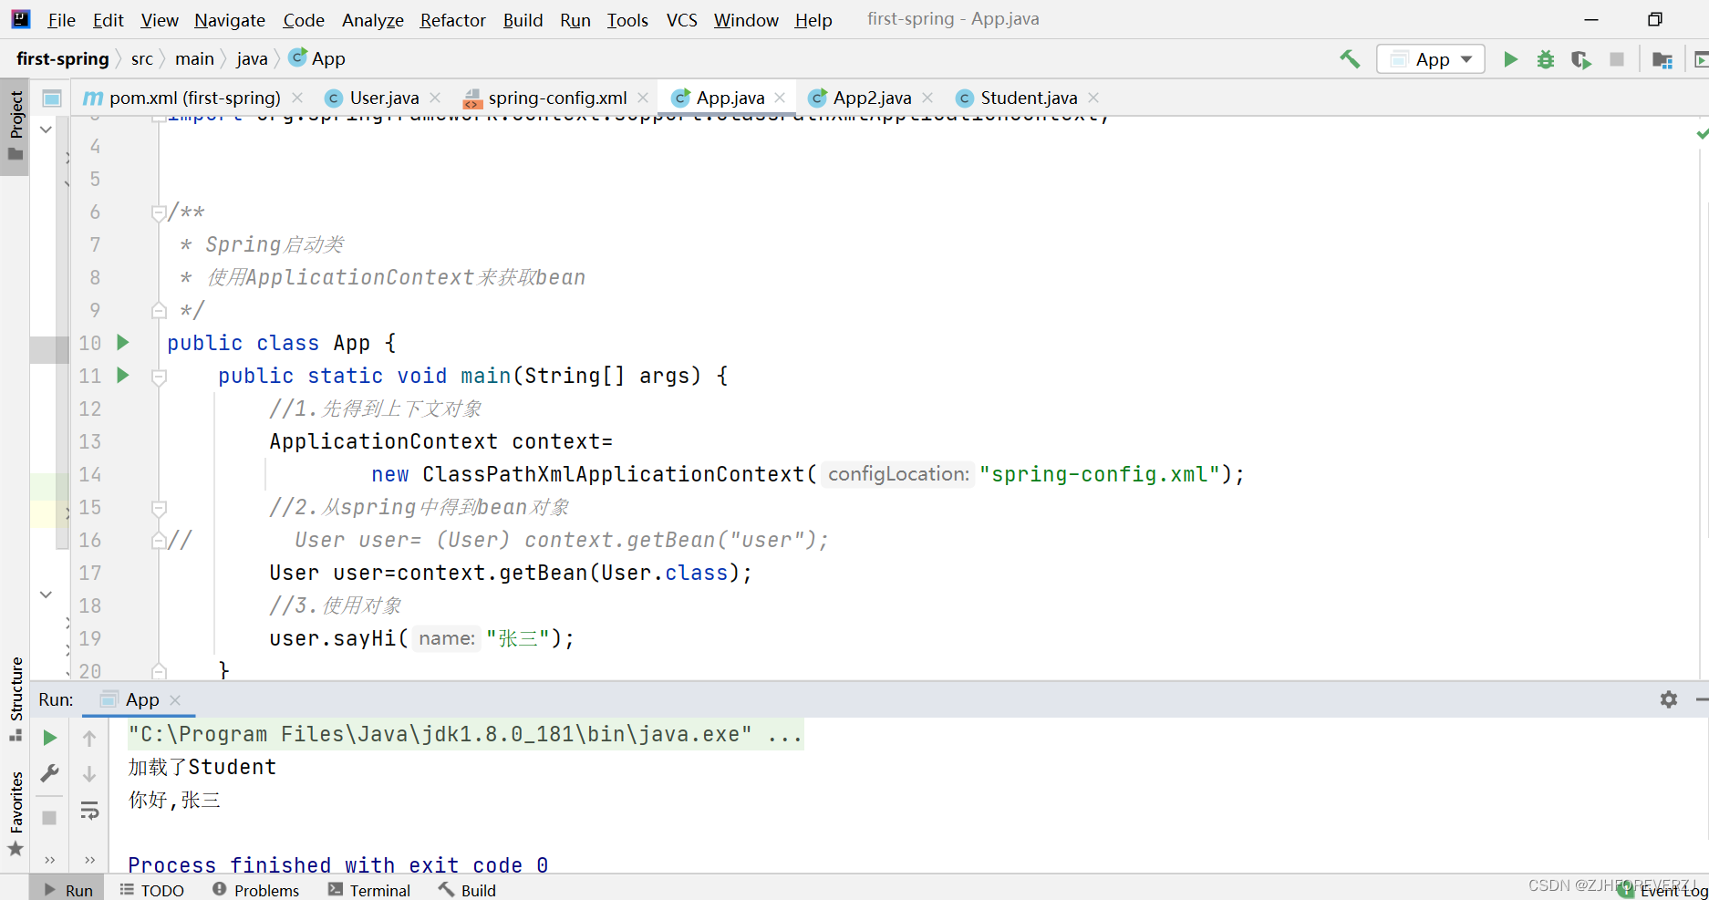
Task: Open the App run configuration dropdown
Action: pyautogui.click(x=1431, y=59)
